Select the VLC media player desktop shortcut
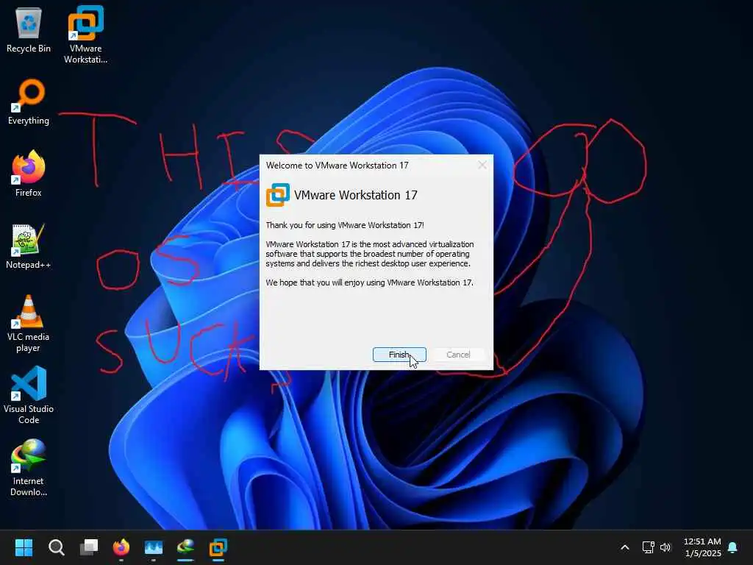 pos(29,324)
